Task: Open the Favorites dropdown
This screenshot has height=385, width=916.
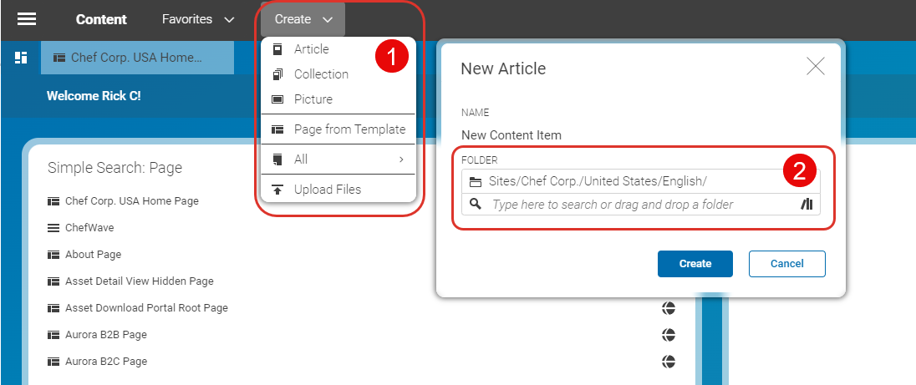Action: [198, 19]
